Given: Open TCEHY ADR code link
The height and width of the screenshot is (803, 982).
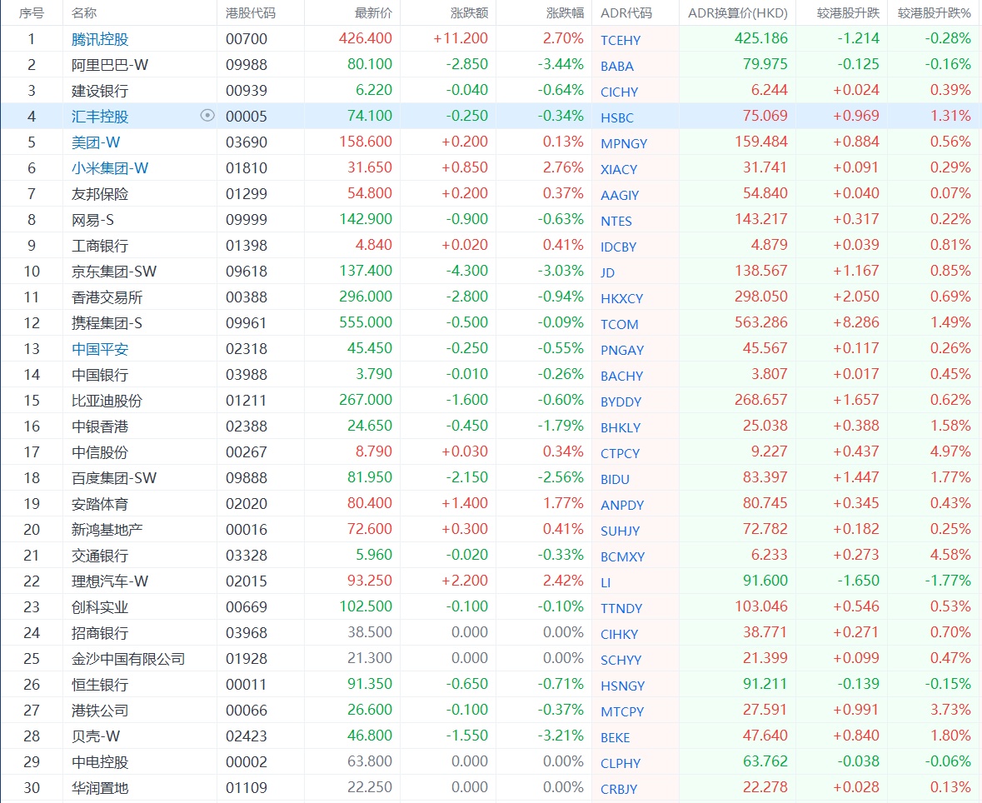Looking at the screenshot, I should pyautogui.click(x=621, y=41).
